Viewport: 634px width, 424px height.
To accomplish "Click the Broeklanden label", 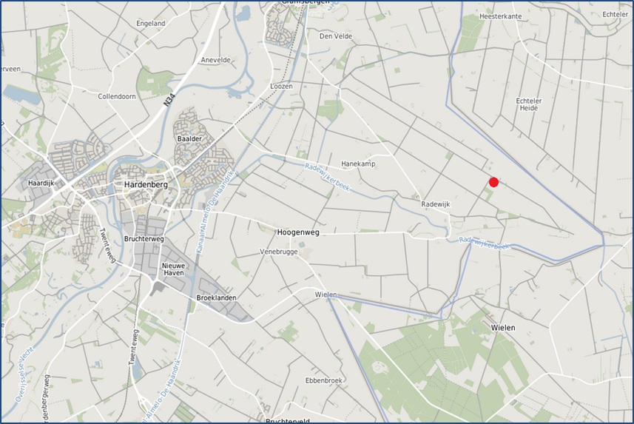I will pyautogui.click(x=216, y=297).
